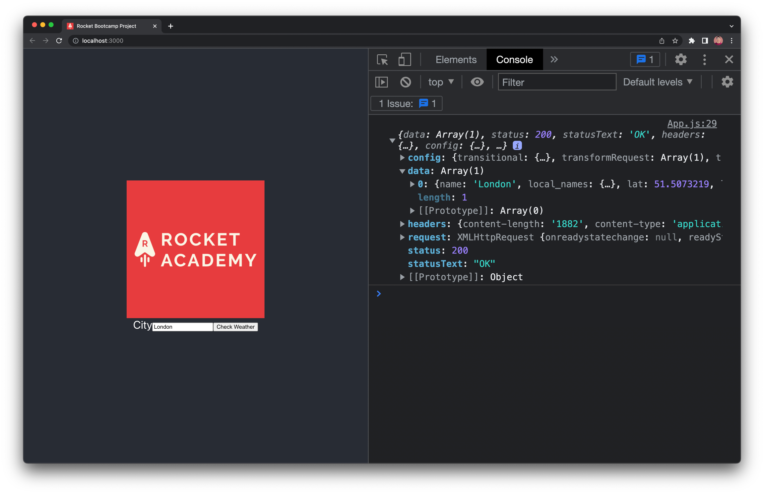Switch to the Elements tab
This screenshot has width=764, height=494.
point(456,60)
